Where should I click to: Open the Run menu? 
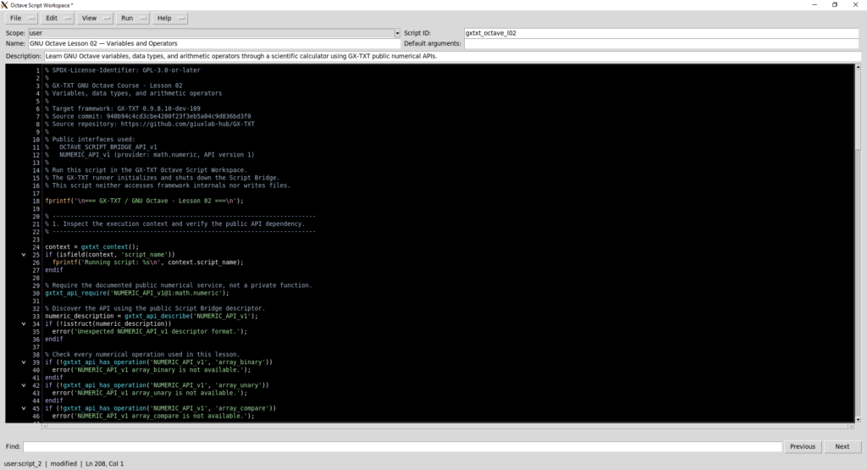[133, 19]
